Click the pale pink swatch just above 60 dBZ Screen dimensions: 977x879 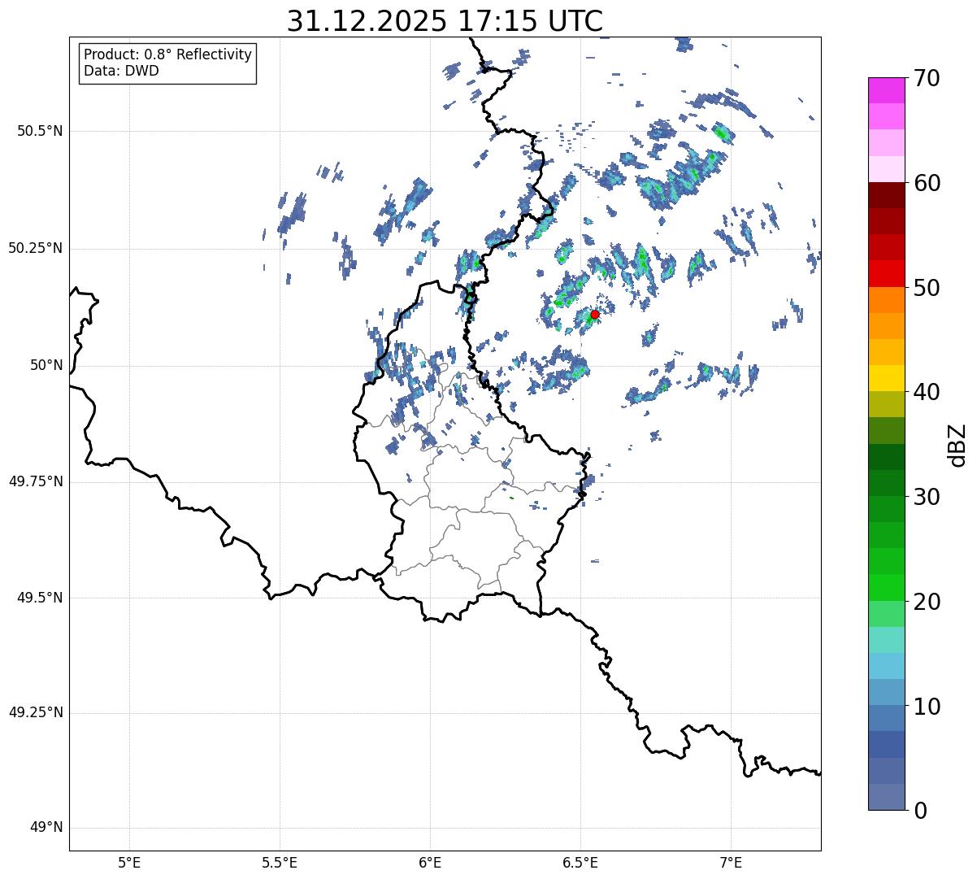click(886, 169)
